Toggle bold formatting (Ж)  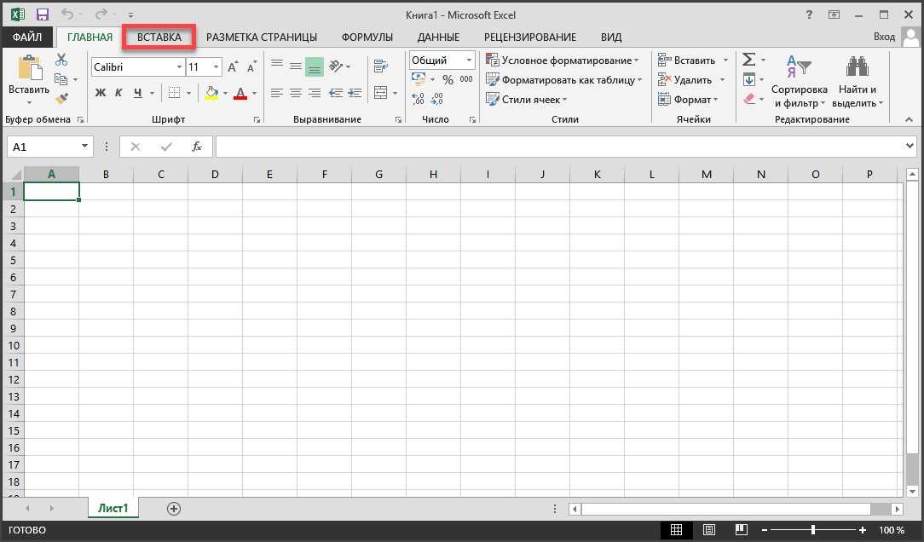pyautogui.click(x=101, y=93)
